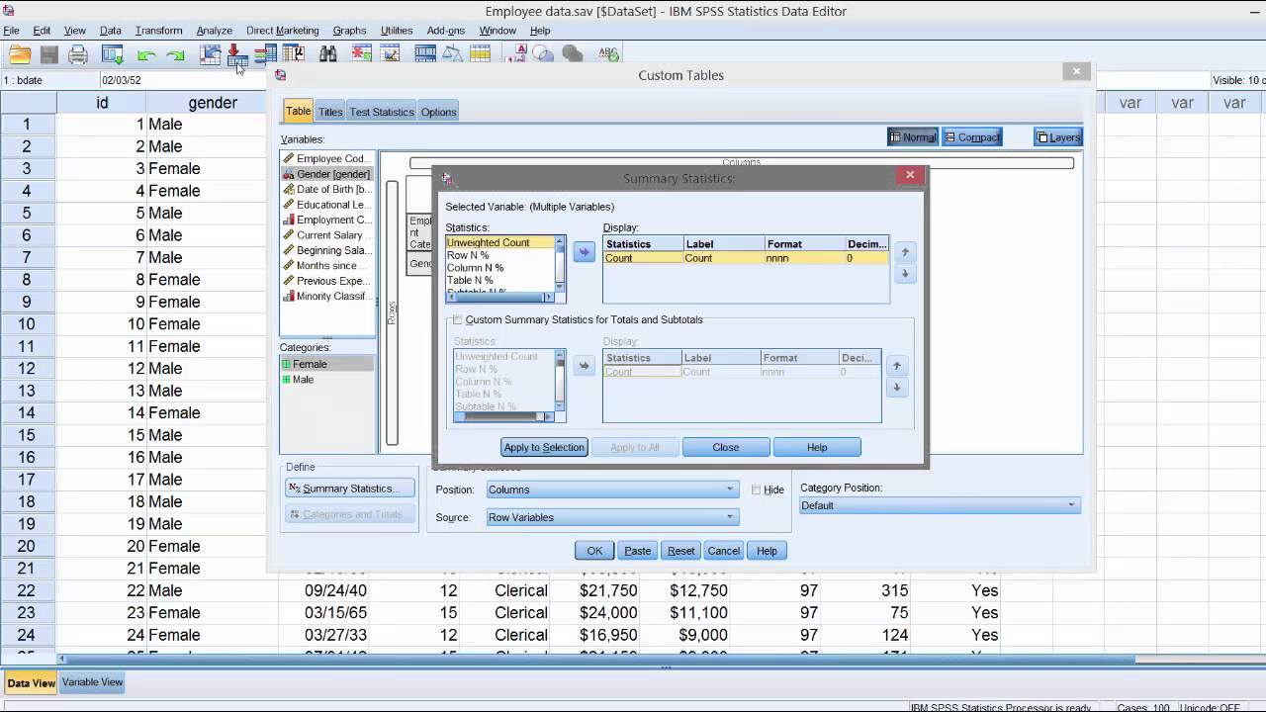1266x712 pixels.
Task: Toggle the Layers button
Action: click(x=1057, y=137)
